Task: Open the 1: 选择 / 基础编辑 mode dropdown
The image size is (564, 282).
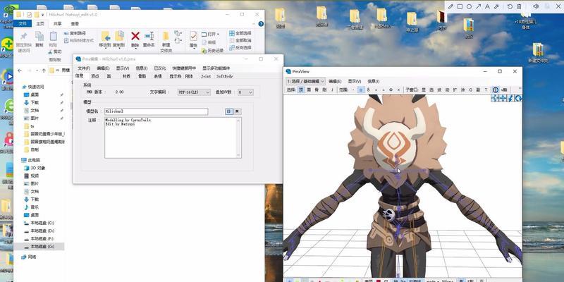Action: coord(306,81)
